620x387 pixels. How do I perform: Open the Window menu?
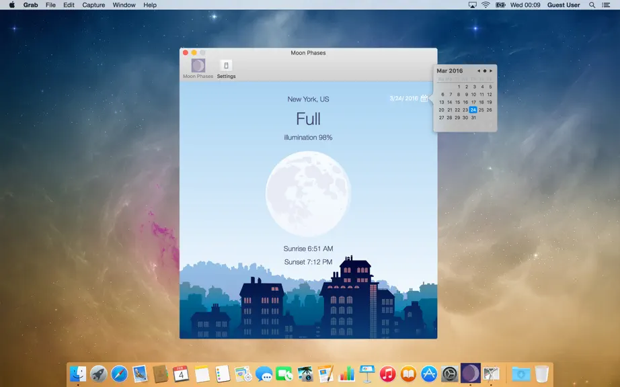click(x=124, y=5)
